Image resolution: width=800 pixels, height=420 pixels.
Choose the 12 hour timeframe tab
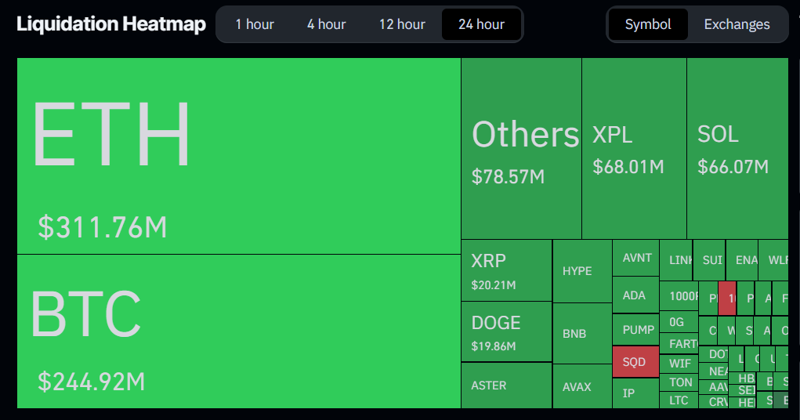[402, 24]
